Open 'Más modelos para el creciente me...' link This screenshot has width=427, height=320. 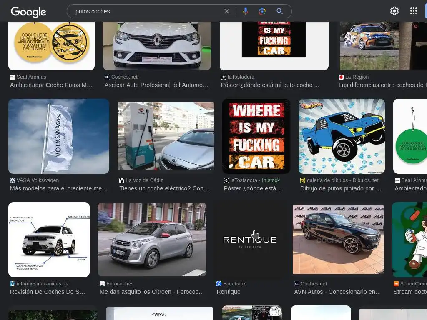pyautogui.click(x=59, y=189)
